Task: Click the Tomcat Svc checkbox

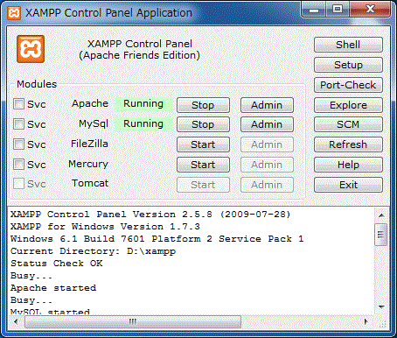Action: tap(18, 184)
